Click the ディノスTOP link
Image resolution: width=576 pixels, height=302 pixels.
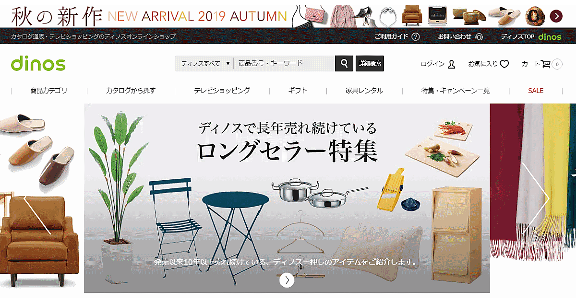(531, 36)
